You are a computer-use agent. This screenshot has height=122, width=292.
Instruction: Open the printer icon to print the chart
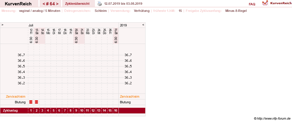[100, 4]
